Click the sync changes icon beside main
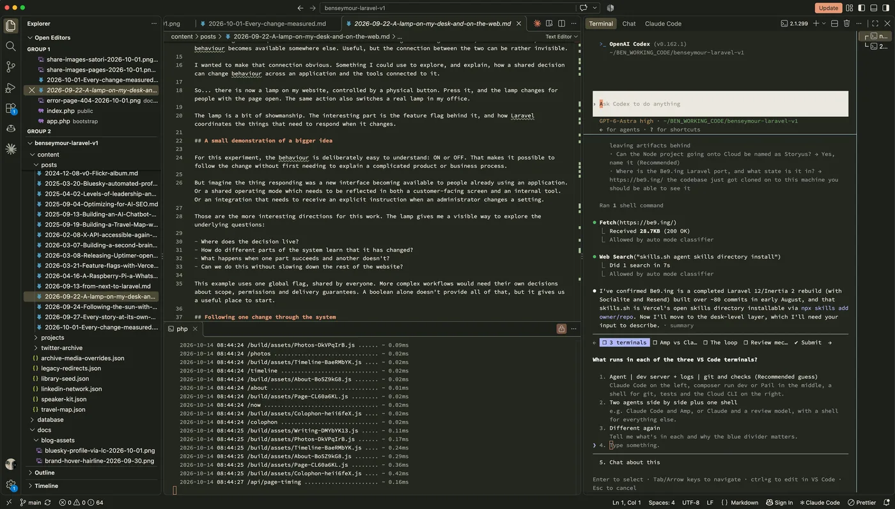Viewport: 895px width, 509px height. (x=49, y=503)
